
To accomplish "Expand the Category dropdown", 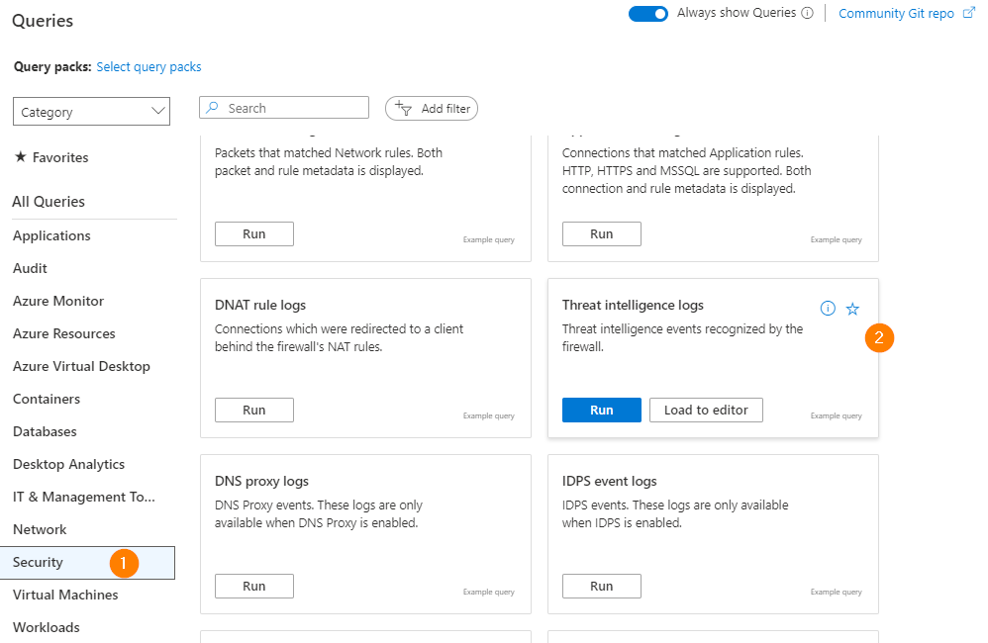I will (x=91, y=112).
